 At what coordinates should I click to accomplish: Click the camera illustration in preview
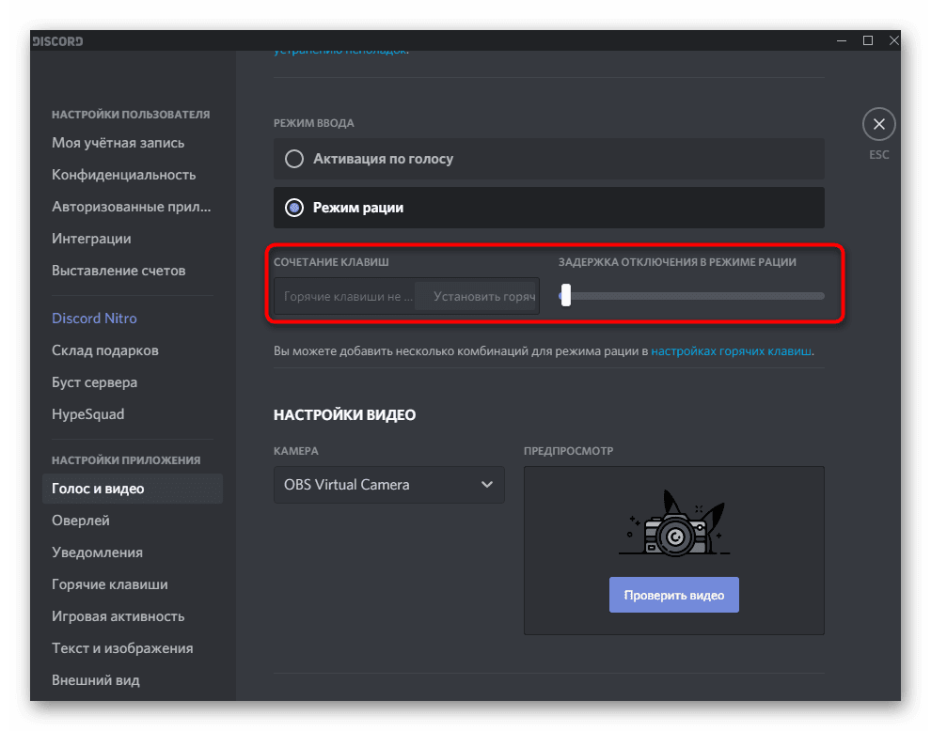click(x=674, y=524)
